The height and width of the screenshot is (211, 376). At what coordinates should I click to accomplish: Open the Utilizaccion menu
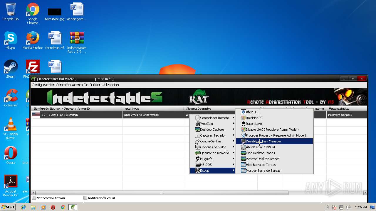click(x=110, y=85)
